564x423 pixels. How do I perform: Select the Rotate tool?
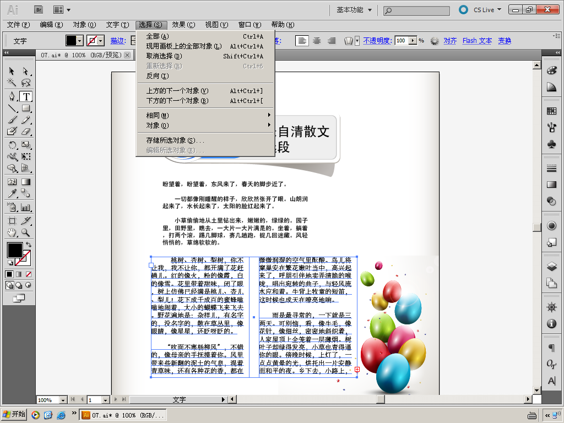(x=12, y=145)
